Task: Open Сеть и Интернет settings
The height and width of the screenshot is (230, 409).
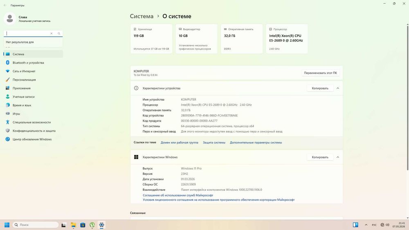Action: click(33, 71)
